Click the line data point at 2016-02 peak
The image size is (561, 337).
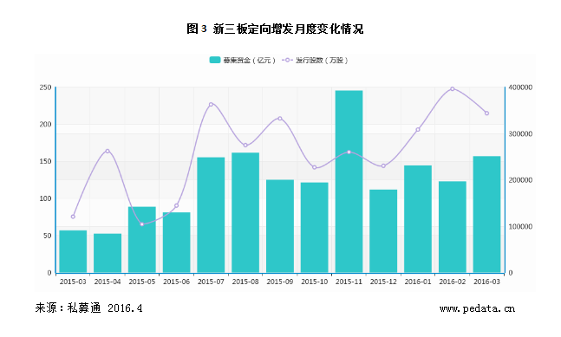pos(453,89)
